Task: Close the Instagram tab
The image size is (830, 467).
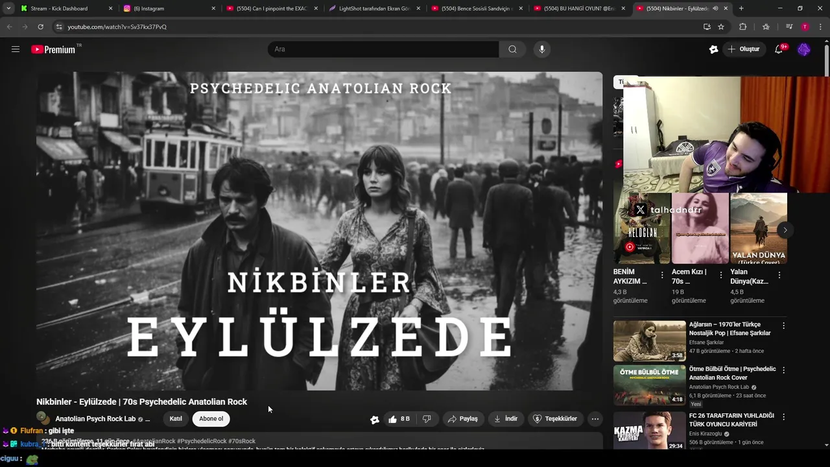Action: point(213,8)
